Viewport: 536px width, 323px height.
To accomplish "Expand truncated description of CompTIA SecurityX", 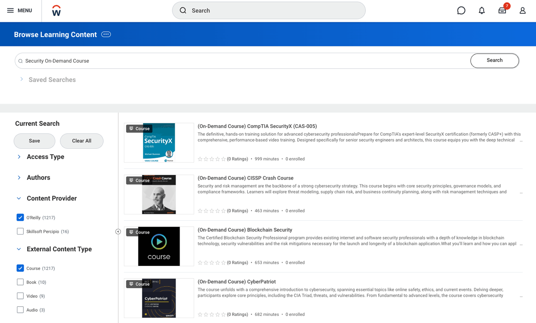I will point(521,141).
